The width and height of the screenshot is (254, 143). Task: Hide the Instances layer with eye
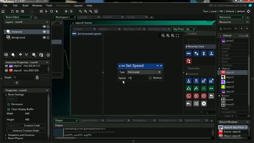tap(44, 32)
